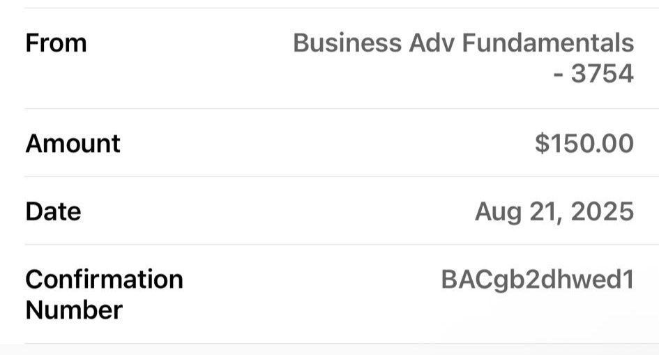This screenshot has height=355, width=659.
Task: Click the month Aug in the date
Action: point(499,211)
